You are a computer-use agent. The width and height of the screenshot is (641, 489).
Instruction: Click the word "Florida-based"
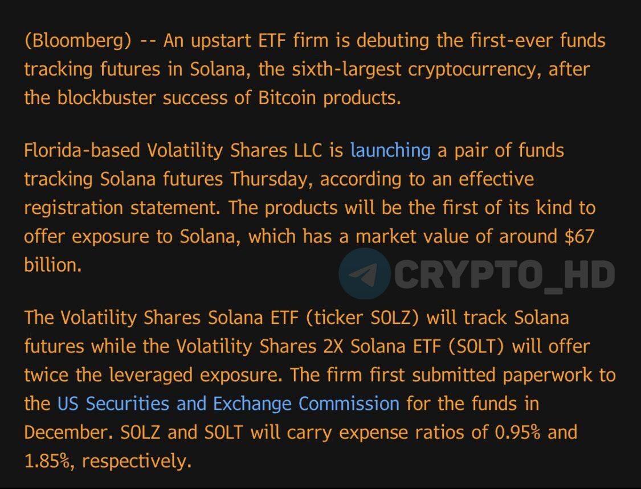coord(81,150)
